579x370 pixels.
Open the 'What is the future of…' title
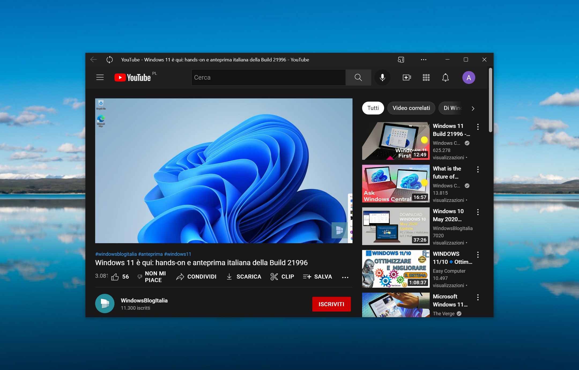coord(447,172)
